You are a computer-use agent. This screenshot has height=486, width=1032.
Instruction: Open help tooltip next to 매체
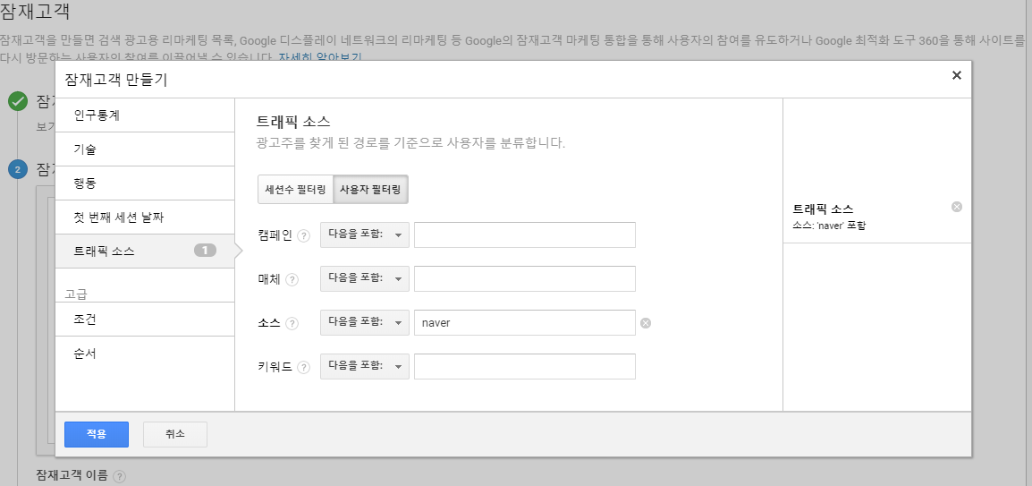pos(292,279)
